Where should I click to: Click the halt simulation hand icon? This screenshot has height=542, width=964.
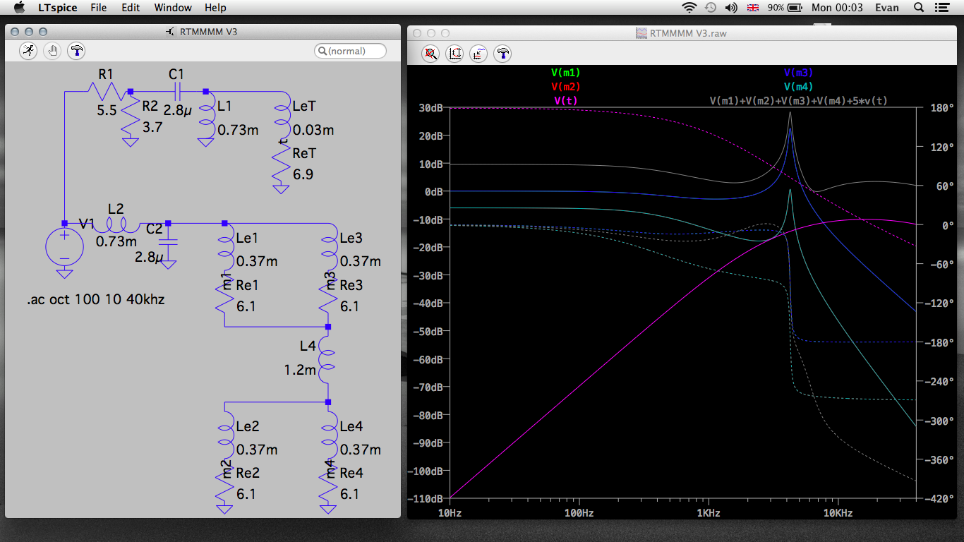[x=52, y=51]
